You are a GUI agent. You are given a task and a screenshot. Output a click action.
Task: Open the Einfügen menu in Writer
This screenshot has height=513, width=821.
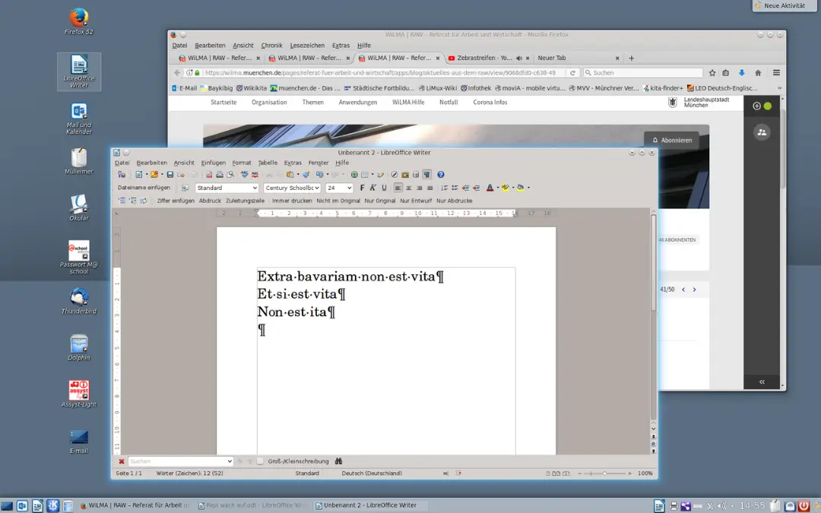tap(213, 163)
